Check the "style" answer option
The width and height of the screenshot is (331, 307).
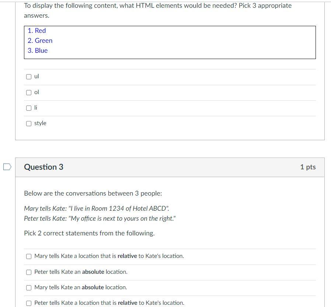point(29,123)
